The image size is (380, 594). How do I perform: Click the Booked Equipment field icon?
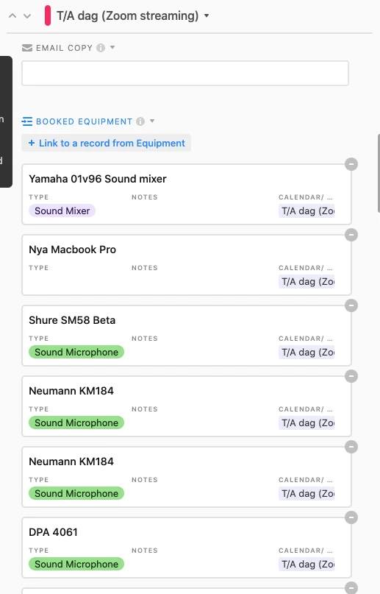27,121
